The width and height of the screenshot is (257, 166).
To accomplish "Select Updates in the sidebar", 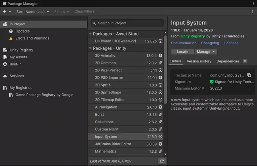I will click(x=43, y=31).
